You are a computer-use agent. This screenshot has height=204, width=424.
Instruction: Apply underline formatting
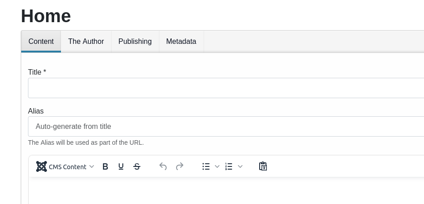pyautogui.click(x=121, y=166)
